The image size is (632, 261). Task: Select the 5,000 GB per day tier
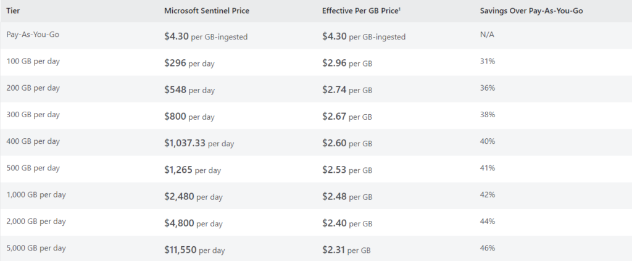click(x=36, y=247)
